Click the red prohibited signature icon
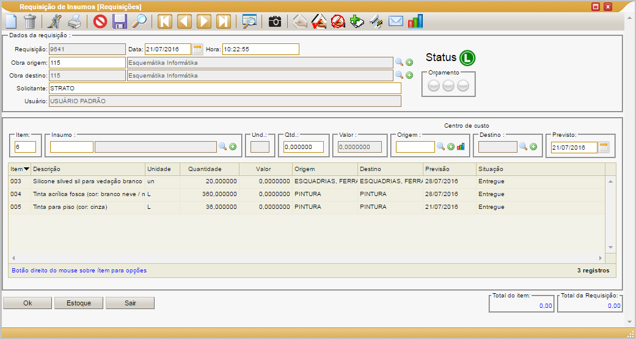The height and width of the screenshot is (339, 636). [338, 21]
